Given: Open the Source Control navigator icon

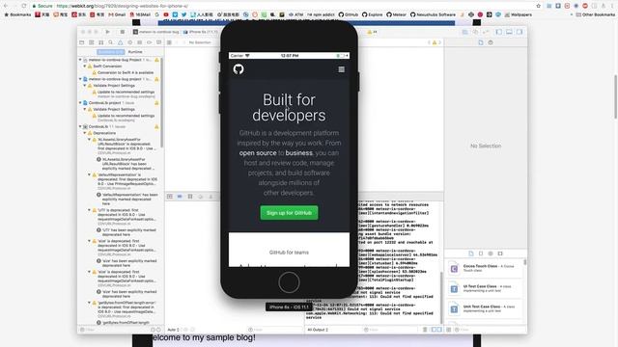Looking at the screenshot, I should click(x=92, y=42).
